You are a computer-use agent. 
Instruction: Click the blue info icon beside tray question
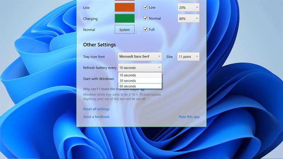(143, 89)
